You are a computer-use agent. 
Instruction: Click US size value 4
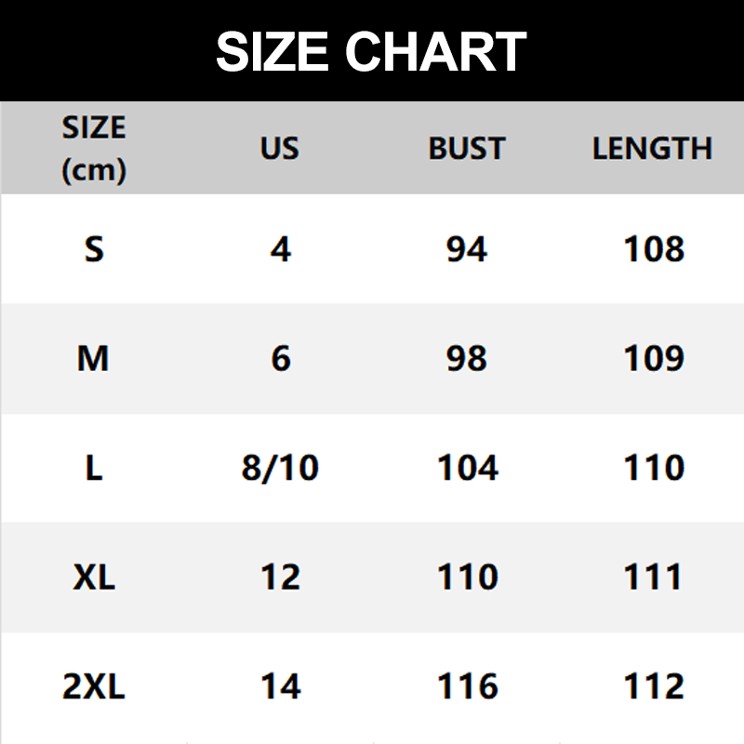coord(281,249)
